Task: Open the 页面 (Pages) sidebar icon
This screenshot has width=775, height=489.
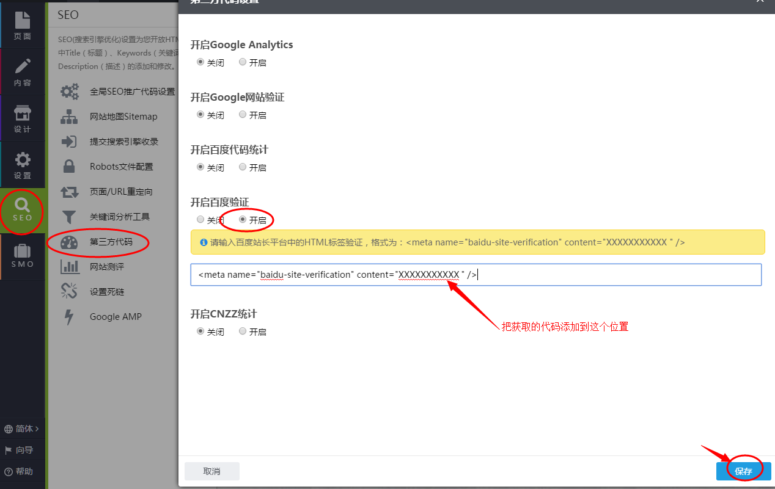Action: pos(23,21)
